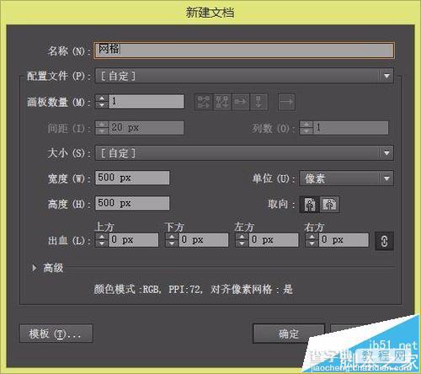Select Grid by Column artboard layout icon
421x374 pixels.
[222, 101]
